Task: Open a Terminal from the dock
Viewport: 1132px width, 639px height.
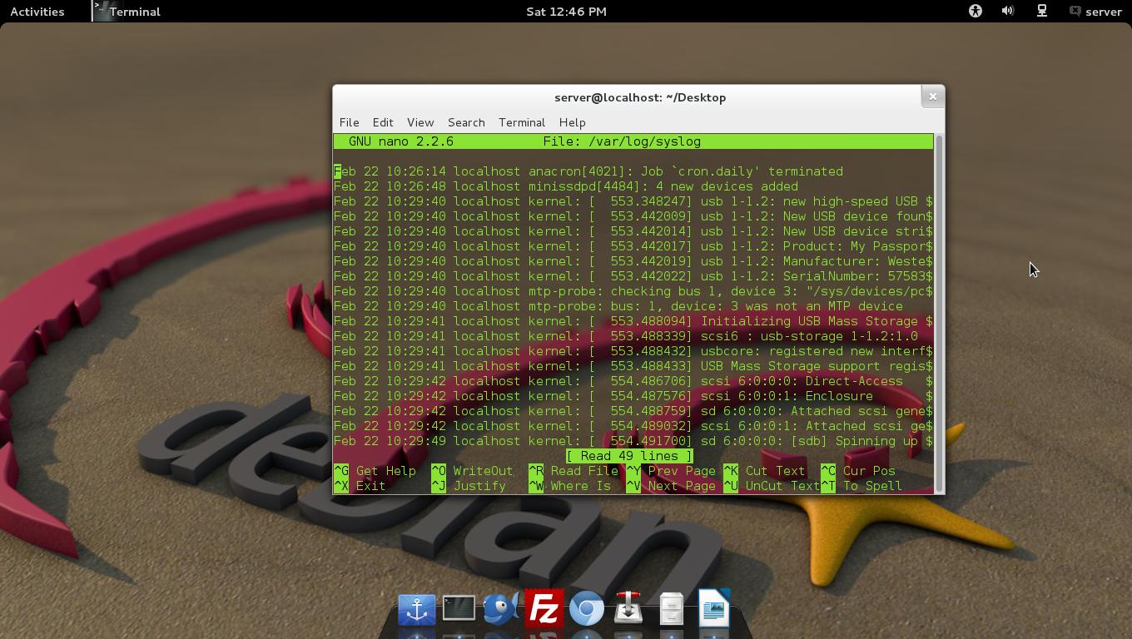Action: tap(459, 609)
